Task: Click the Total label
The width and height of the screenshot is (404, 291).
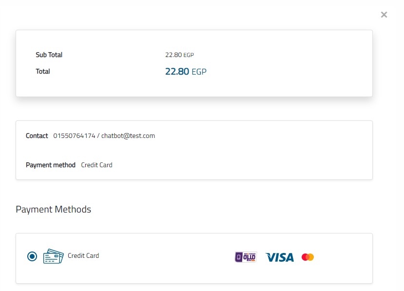Action: pyautogui.click(x=43, y=71)
